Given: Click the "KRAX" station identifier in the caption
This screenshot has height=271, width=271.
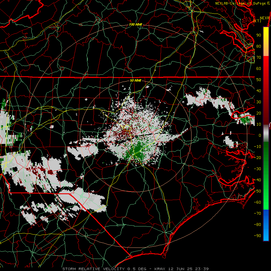Looking at the screenshot, I should tap(160, 269).
